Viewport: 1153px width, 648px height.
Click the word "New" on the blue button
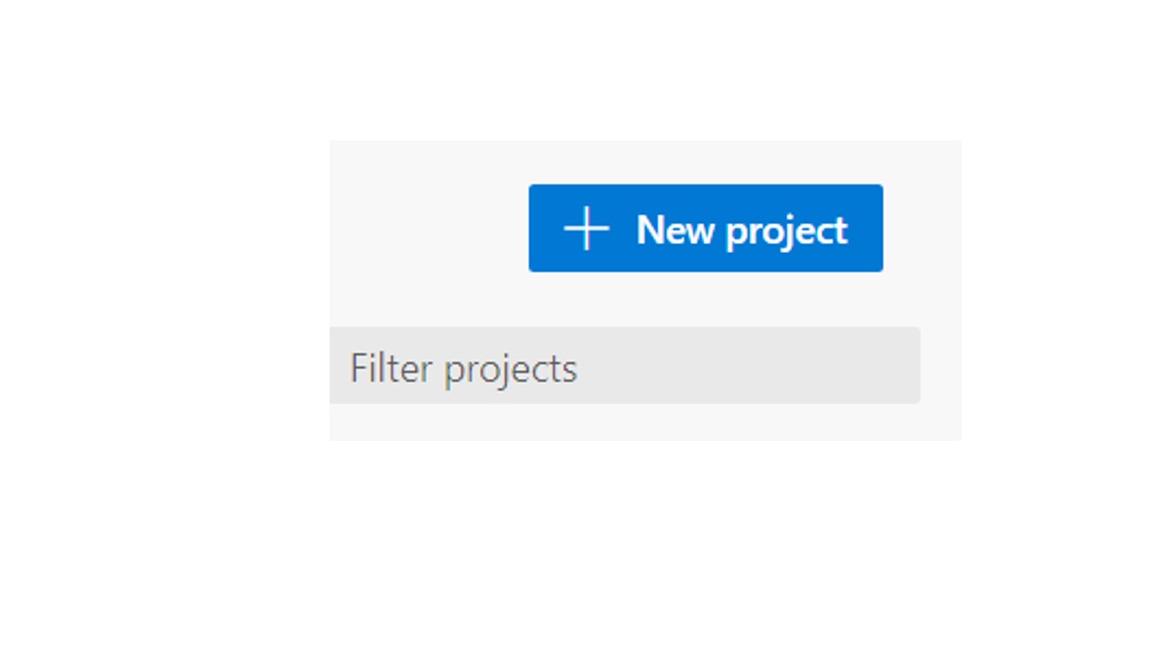676,229
